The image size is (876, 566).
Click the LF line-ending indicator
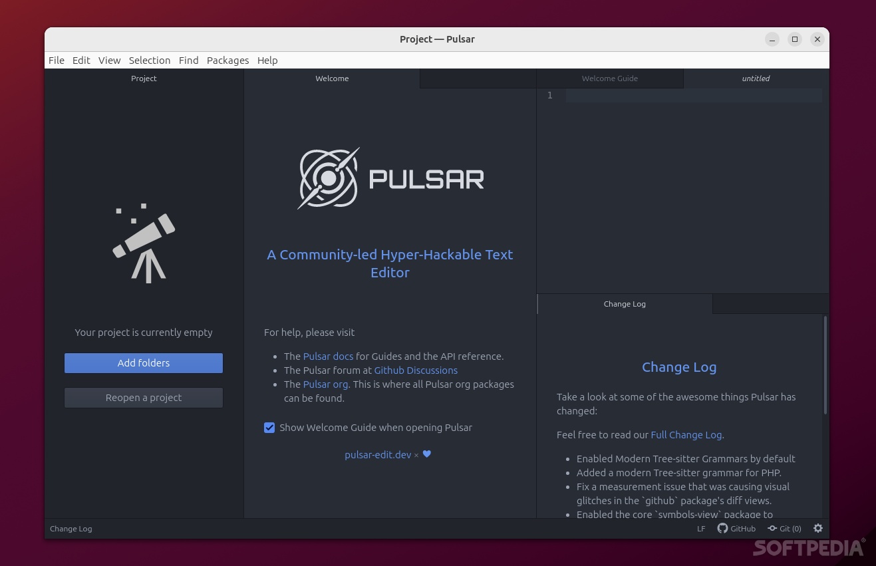(x=701, y=528)
